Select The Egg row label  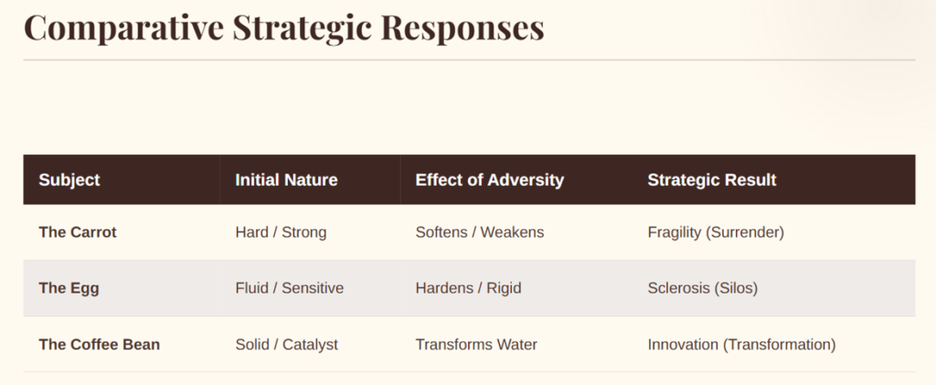(69, 288)
